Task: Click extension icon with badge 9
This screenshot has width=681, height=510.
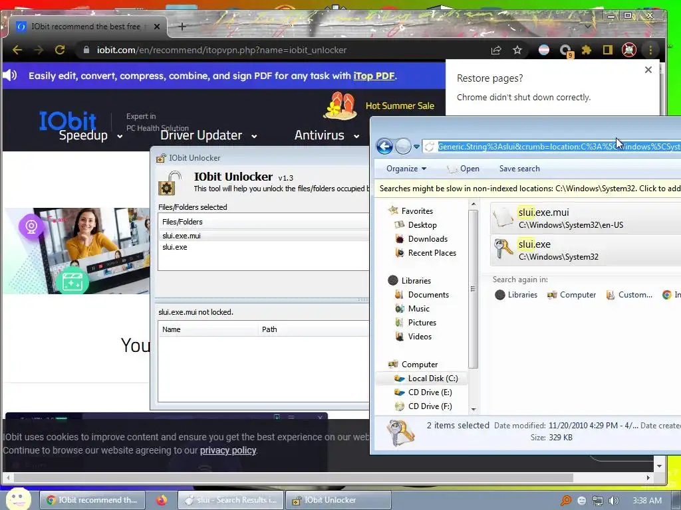Action: click(x=565, y=50)
